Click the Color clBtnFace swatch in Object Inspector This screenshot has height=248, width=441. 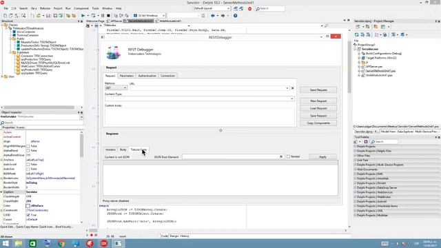coord(28,206)
